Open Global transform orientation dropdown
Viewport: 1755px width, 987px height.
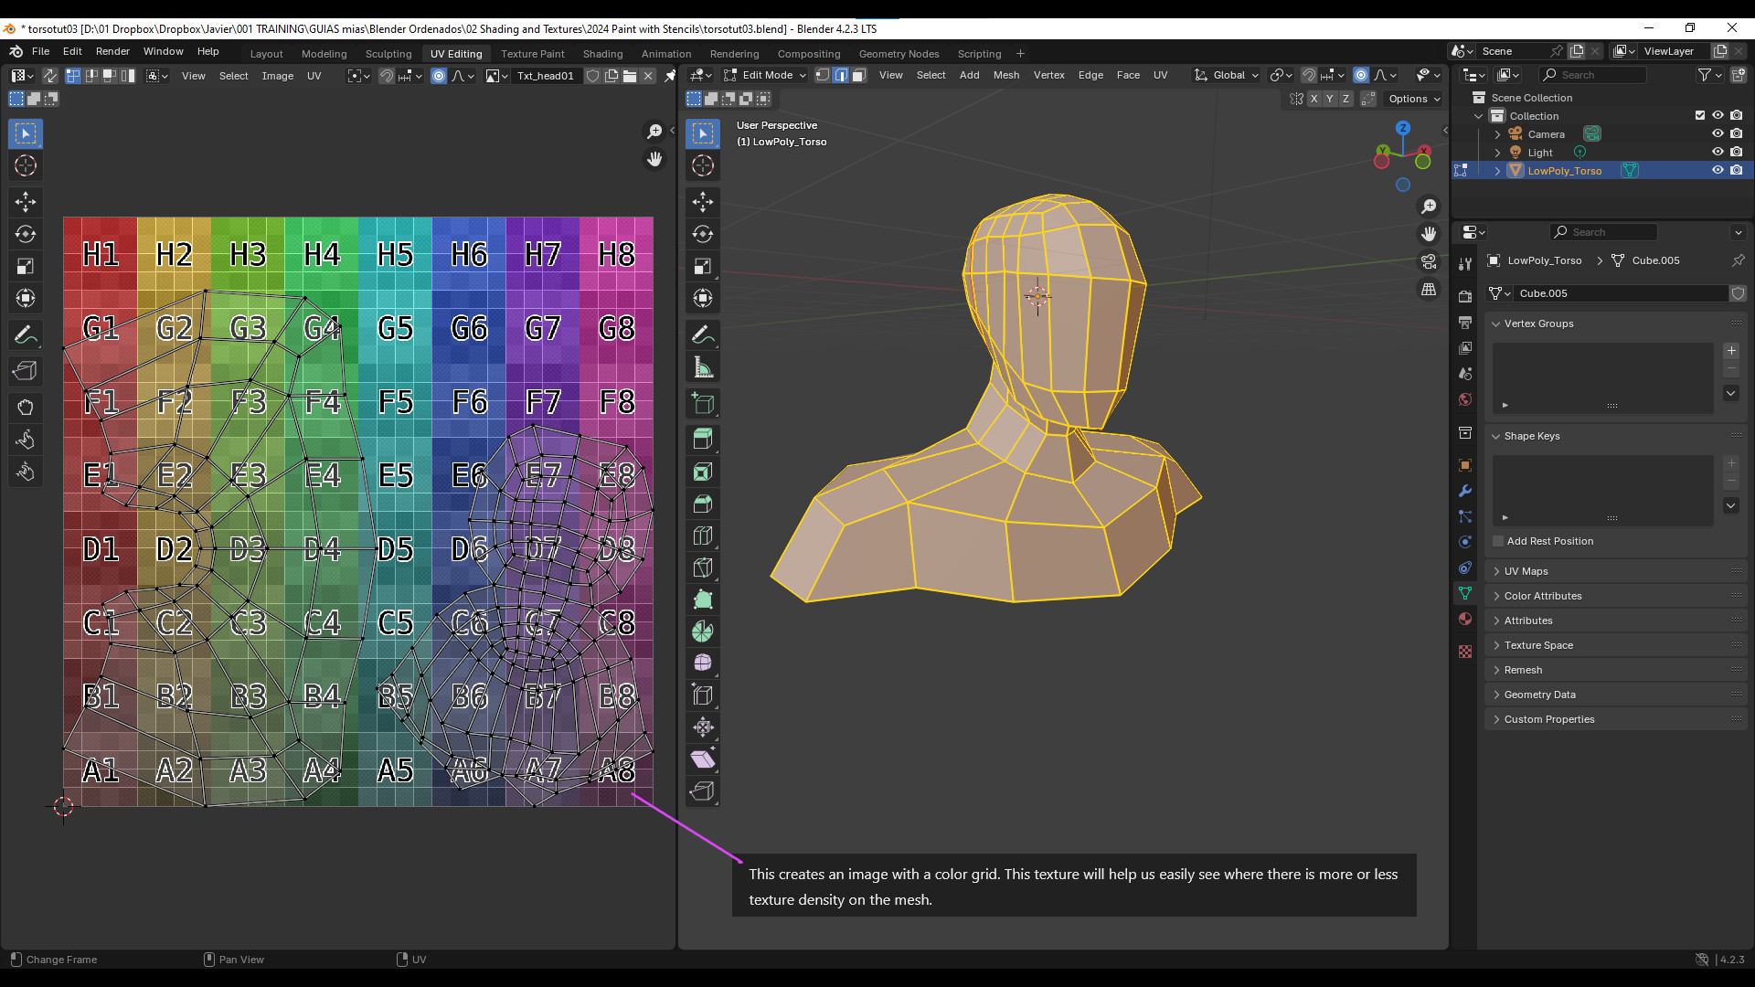[x=1226, y=75]
